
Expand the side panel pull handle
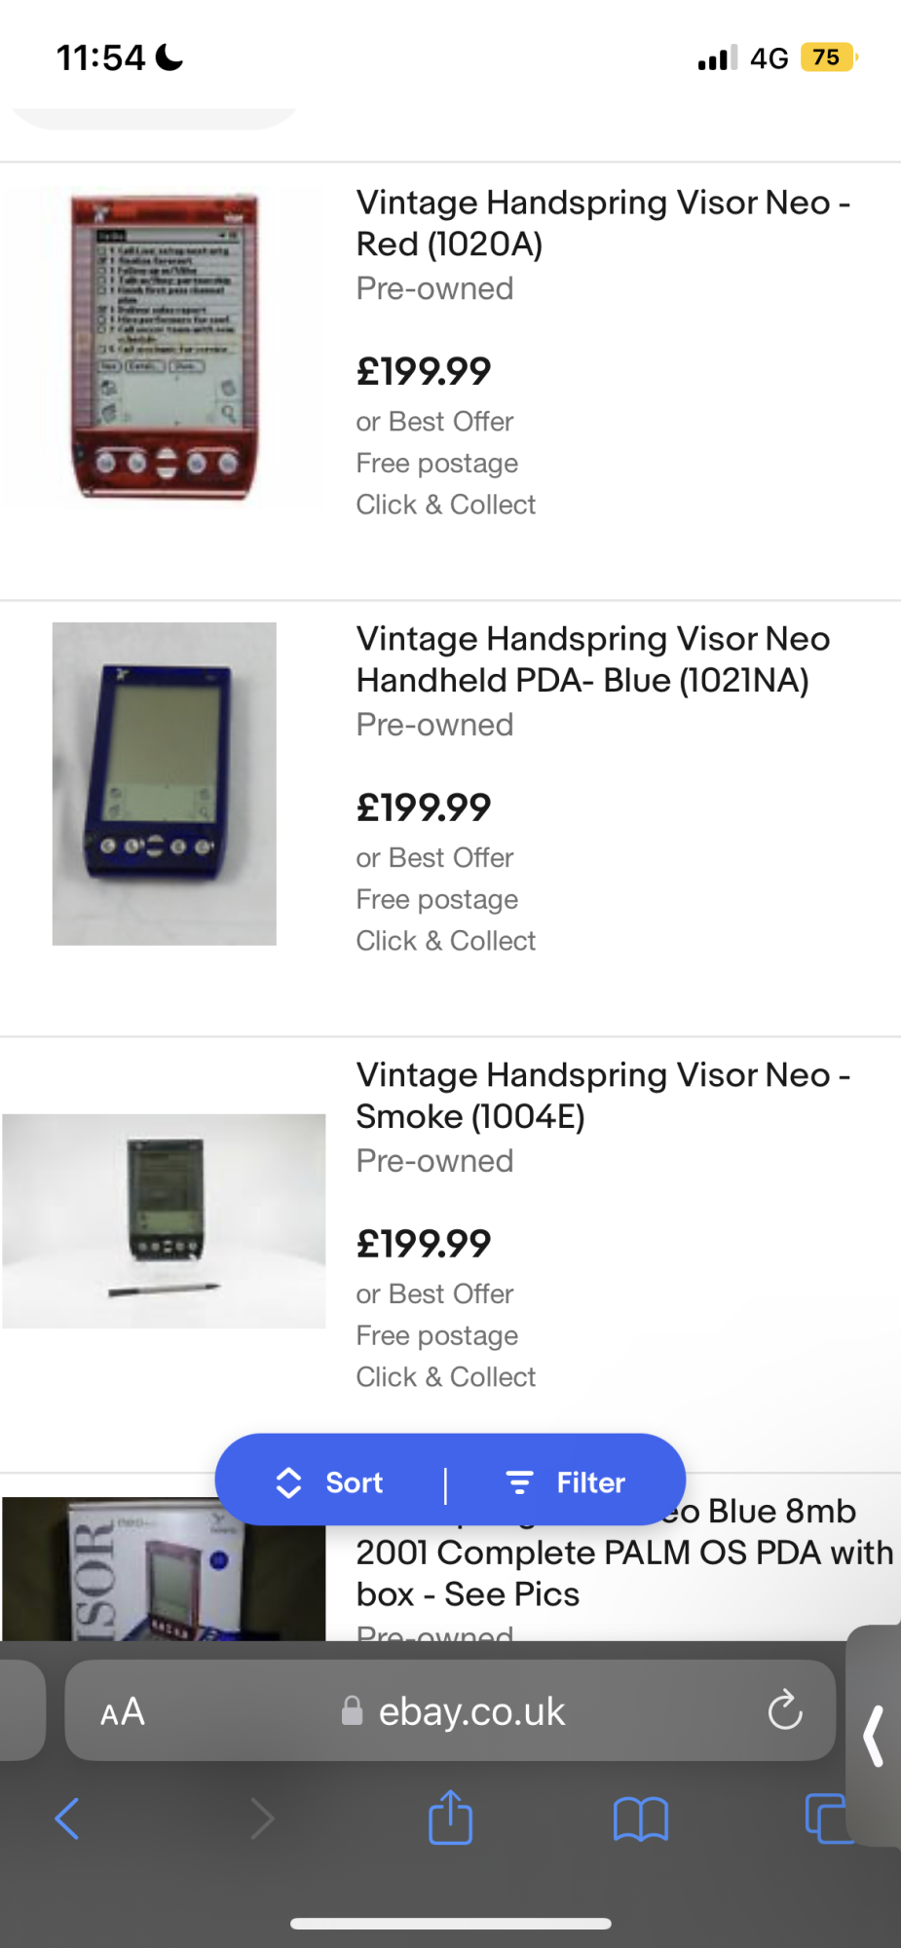(875, 1736)
